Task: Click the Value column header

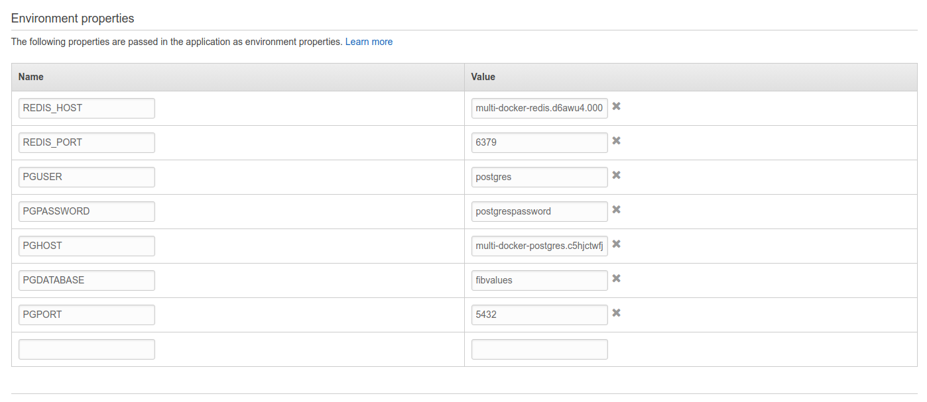Action: (483, 77)
